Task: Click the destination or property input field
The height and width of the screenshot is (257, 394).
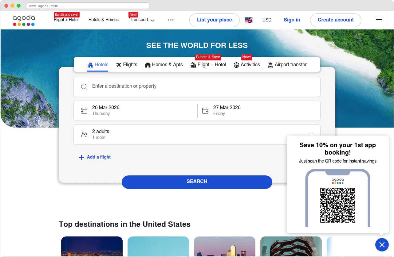Action: click(197, 87)
